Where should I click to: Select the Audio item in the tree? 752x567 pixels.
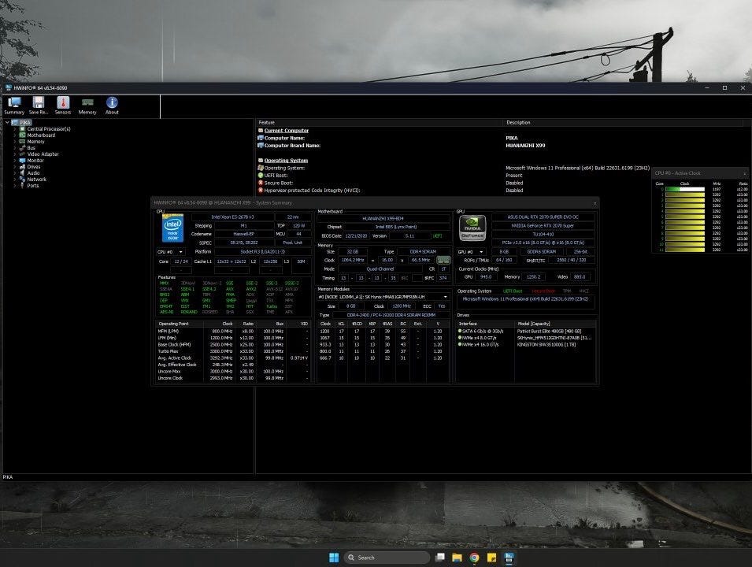[x=33, y=173]
